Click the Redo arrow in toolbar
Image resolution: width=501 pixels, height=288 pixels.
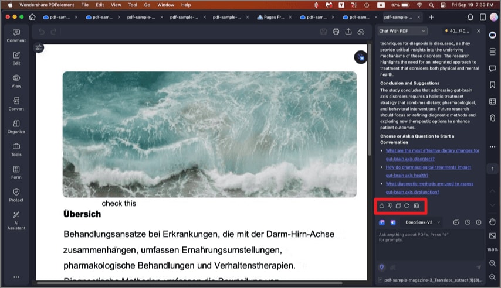point(54,32)
